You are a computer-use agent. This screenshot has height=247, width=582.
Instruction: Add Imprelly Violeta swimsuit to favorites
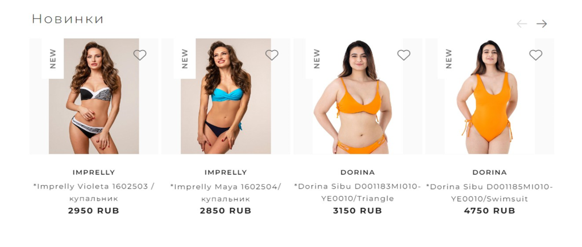[x=140, y=55]
